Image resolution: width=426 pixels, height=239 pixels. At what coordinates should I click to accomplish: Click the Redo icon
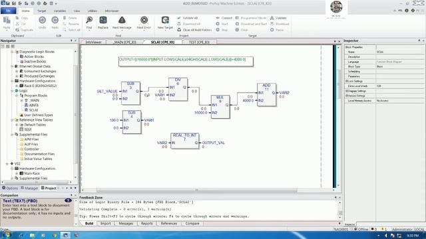55,20
